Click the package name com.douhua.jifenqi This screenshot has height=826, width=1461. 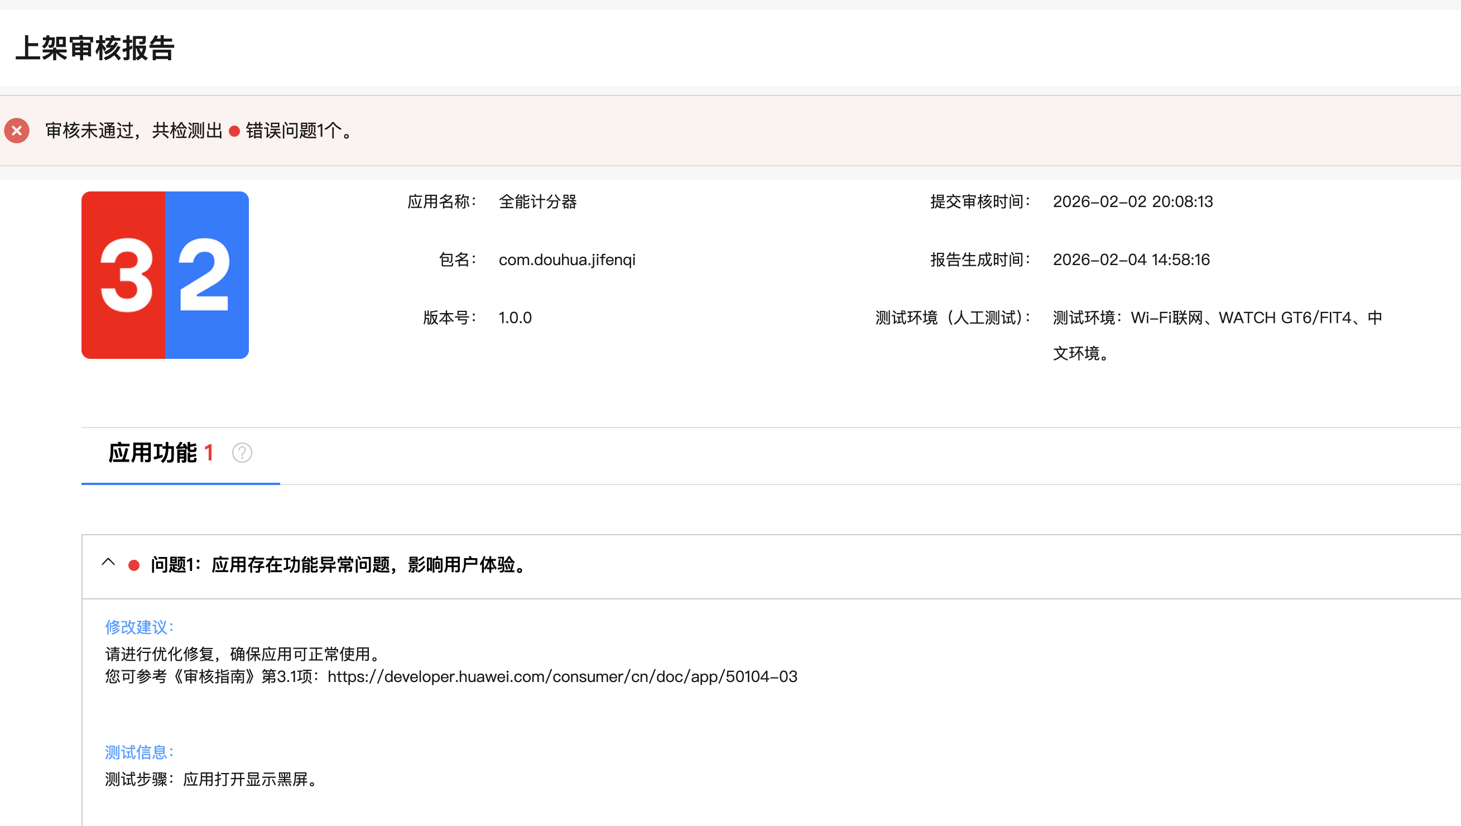pyautogui.click(x=566, y=260)
